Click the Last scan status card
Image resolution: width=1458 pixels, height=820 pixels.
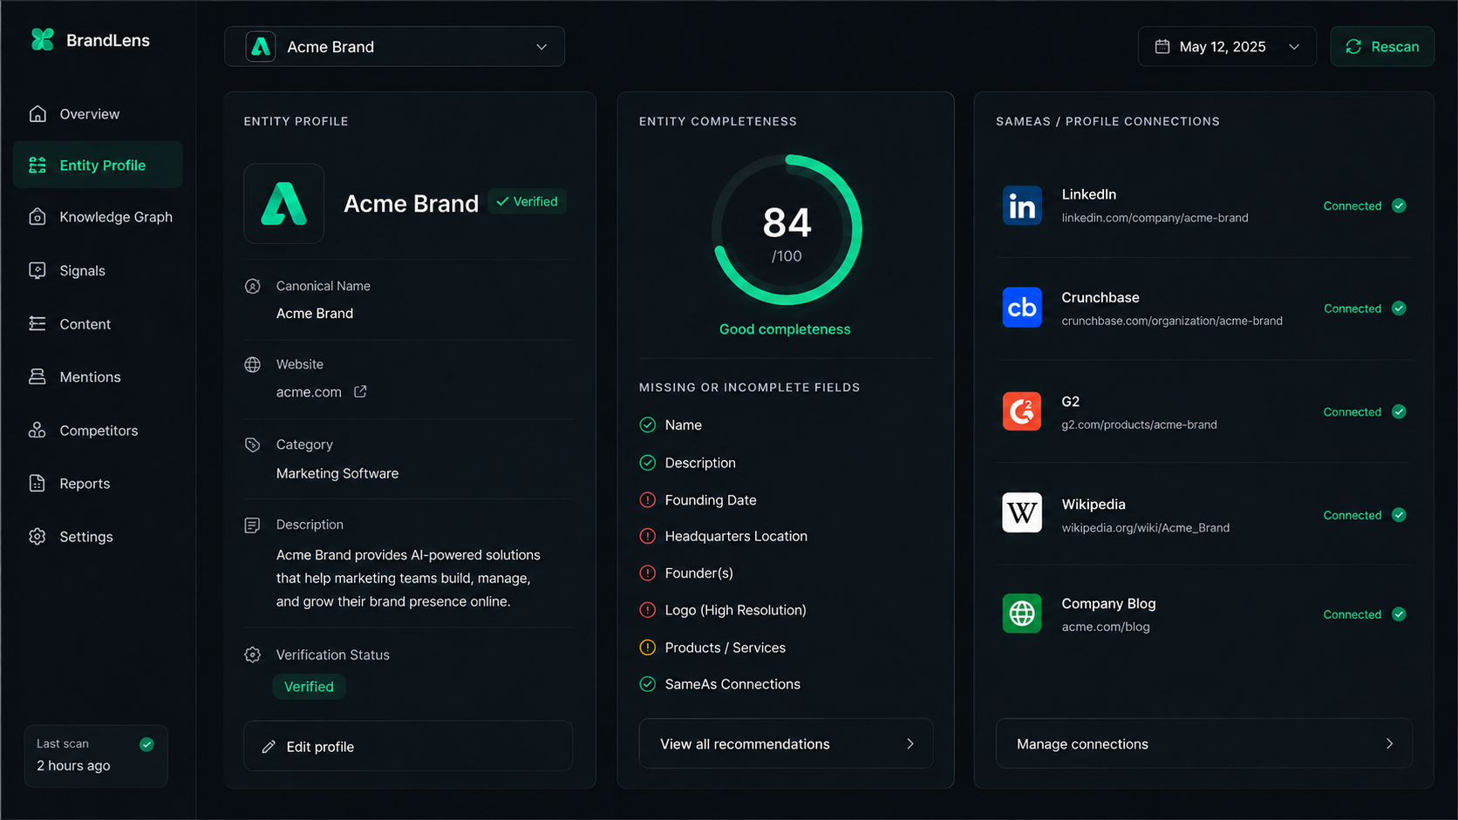coord(96,756)
